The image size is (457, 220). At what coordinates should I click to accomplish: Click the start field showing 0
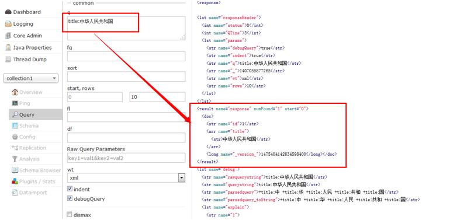pos(95,97)
